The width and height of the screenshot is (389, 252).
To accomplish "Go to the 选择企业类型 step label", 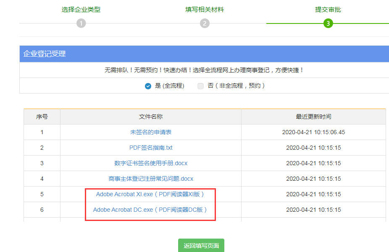I will click(81, 9).
